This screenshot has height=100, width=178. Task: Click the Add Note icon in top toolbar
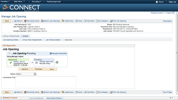click(85, 21)
